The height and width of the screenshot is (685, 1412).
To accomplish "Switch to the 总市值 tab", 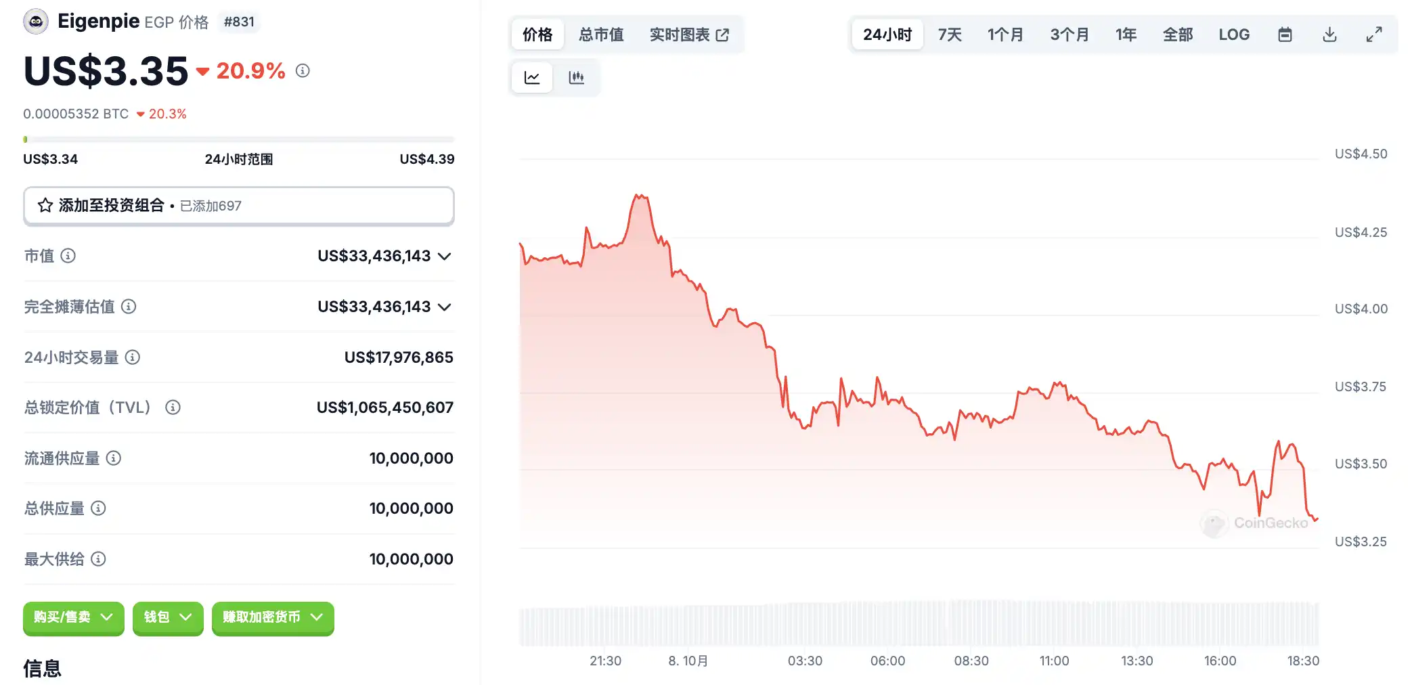I will click(x=601, y=35).
